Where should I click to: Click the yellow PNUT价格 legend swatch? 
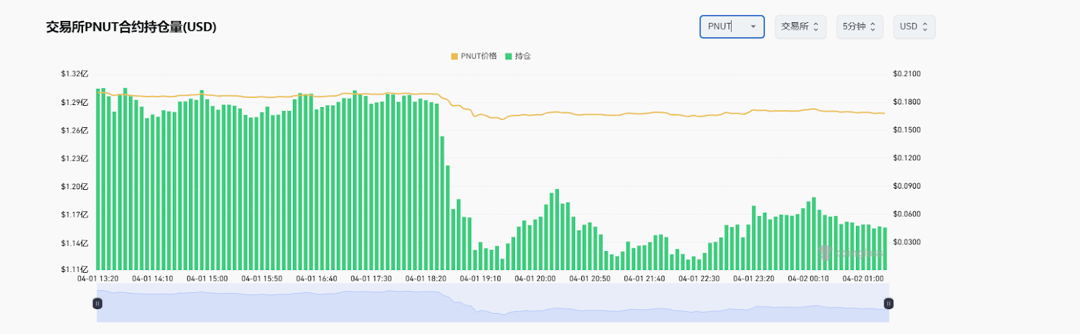[x=454, y=57]
